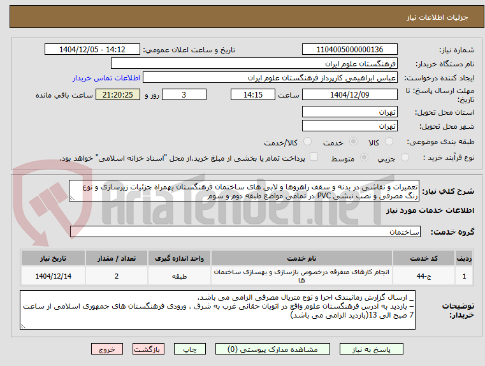Viewport: 485px width, 366px height.
Task: Click the buyer organization name field
Action: pos(254,63)
